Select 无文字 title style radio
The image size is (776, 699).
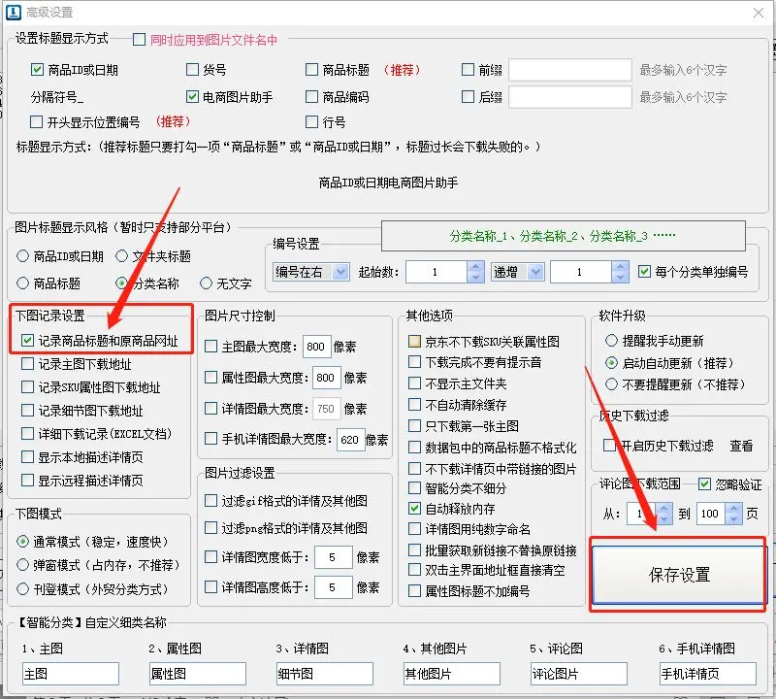(x=206, y=283)
